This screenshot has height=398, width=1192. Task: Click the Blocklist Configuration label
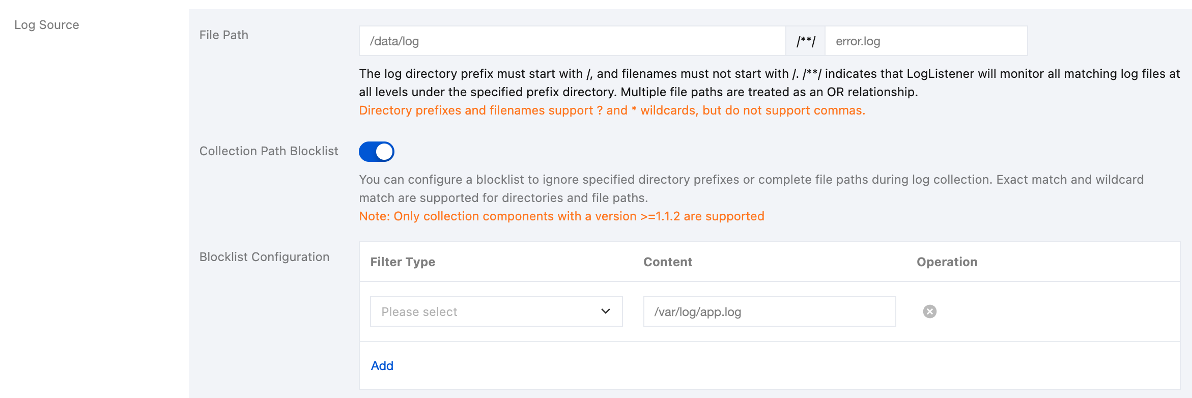point(264,257)
